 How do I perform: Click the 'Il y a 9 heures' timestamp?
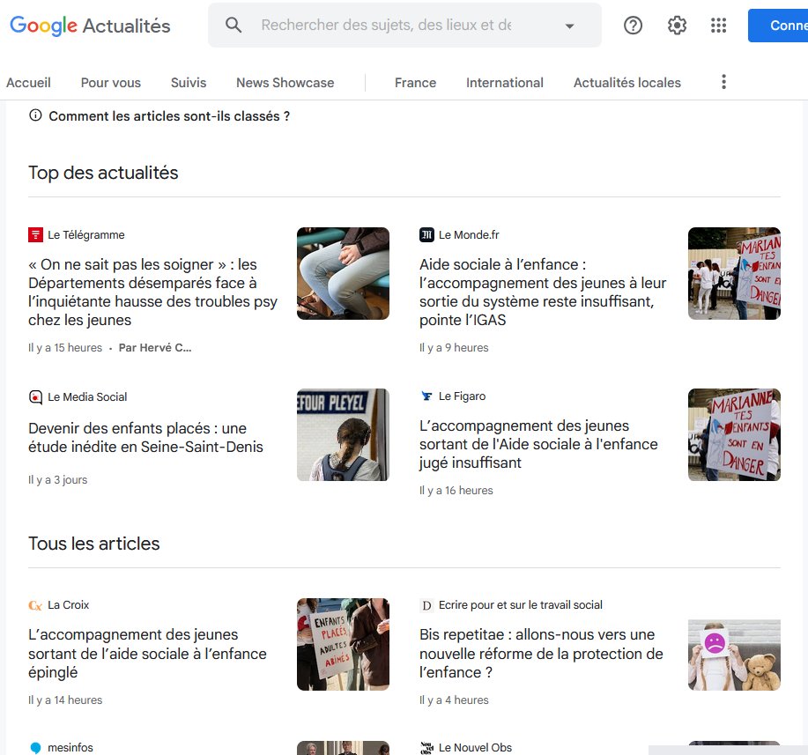pyautogui.click(x=454, y=348)
